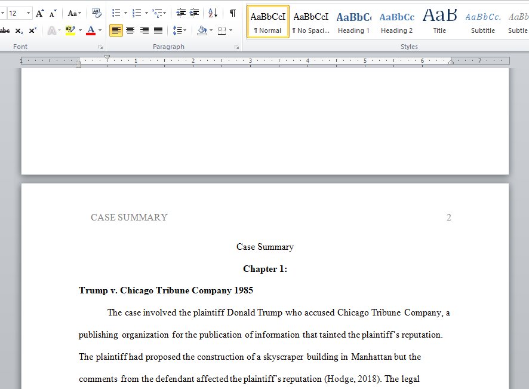Image resolution: width=529 pixels, height=389 pixels.
Task: Expand the Text Effects dropdown arrow
Action: pos(59,30)
